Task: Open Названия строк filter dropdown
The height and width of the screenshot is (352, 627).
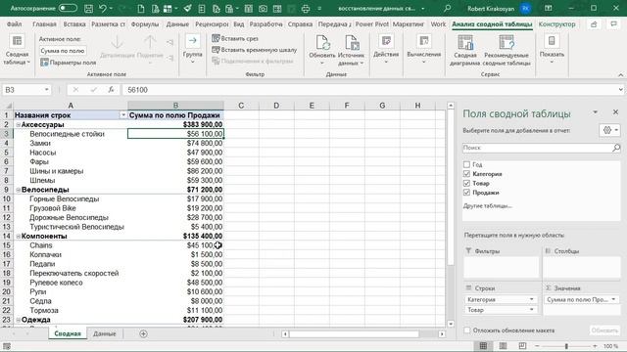Action: (122, 115)
